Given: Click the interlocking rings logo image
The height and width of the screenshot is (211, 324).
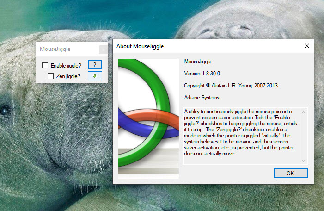Looking at the screenshot, I should 148,118.
